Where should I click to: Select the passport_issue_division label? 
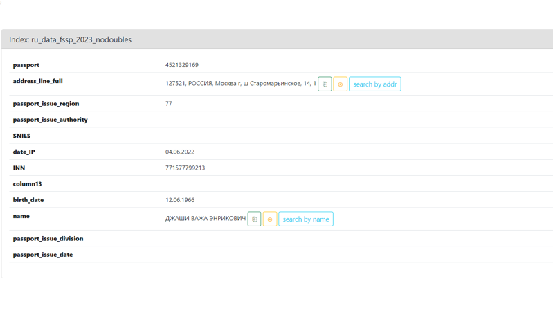point(48,239)
